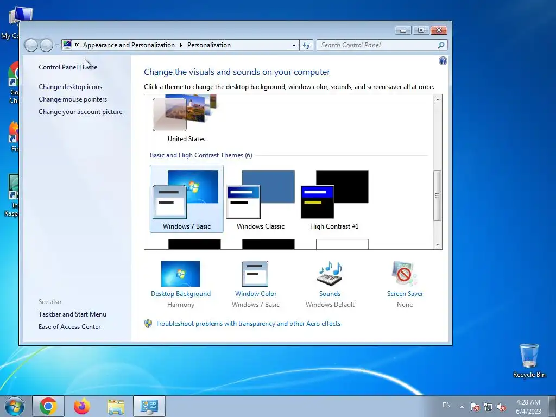Screen dimensions: 556x417
Task: Select the High Contrast #1 theme
Action: pos(334,199)
